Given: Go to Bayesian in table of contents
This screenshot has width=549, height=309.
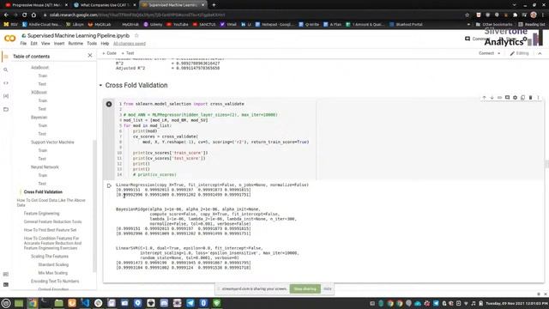Looking at the screenshot, I should click(x=39, y=117).
